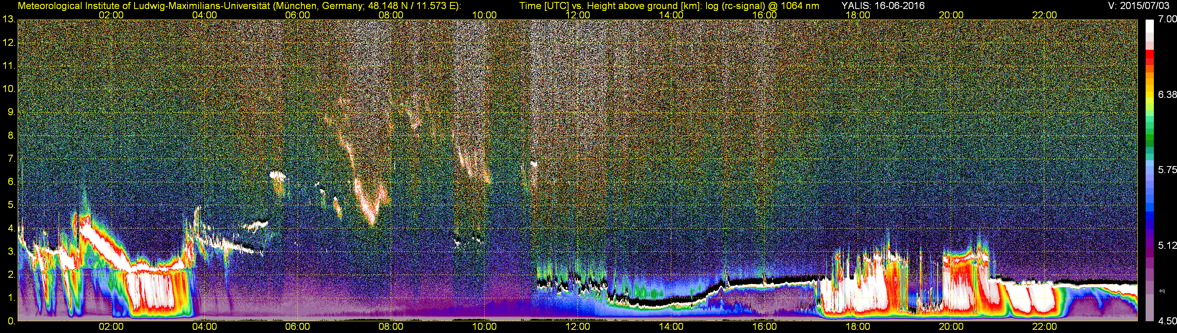Pick the 1 km height axis label
Screen dimensions: 1177x333
click(x=11, y=298)
